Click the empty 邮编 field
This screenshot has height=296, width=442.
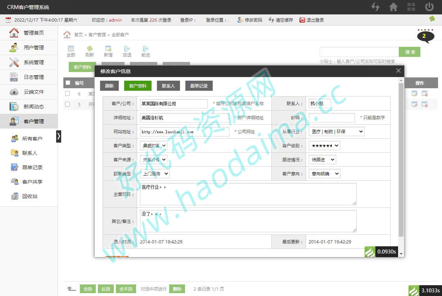tap(332, 118)
